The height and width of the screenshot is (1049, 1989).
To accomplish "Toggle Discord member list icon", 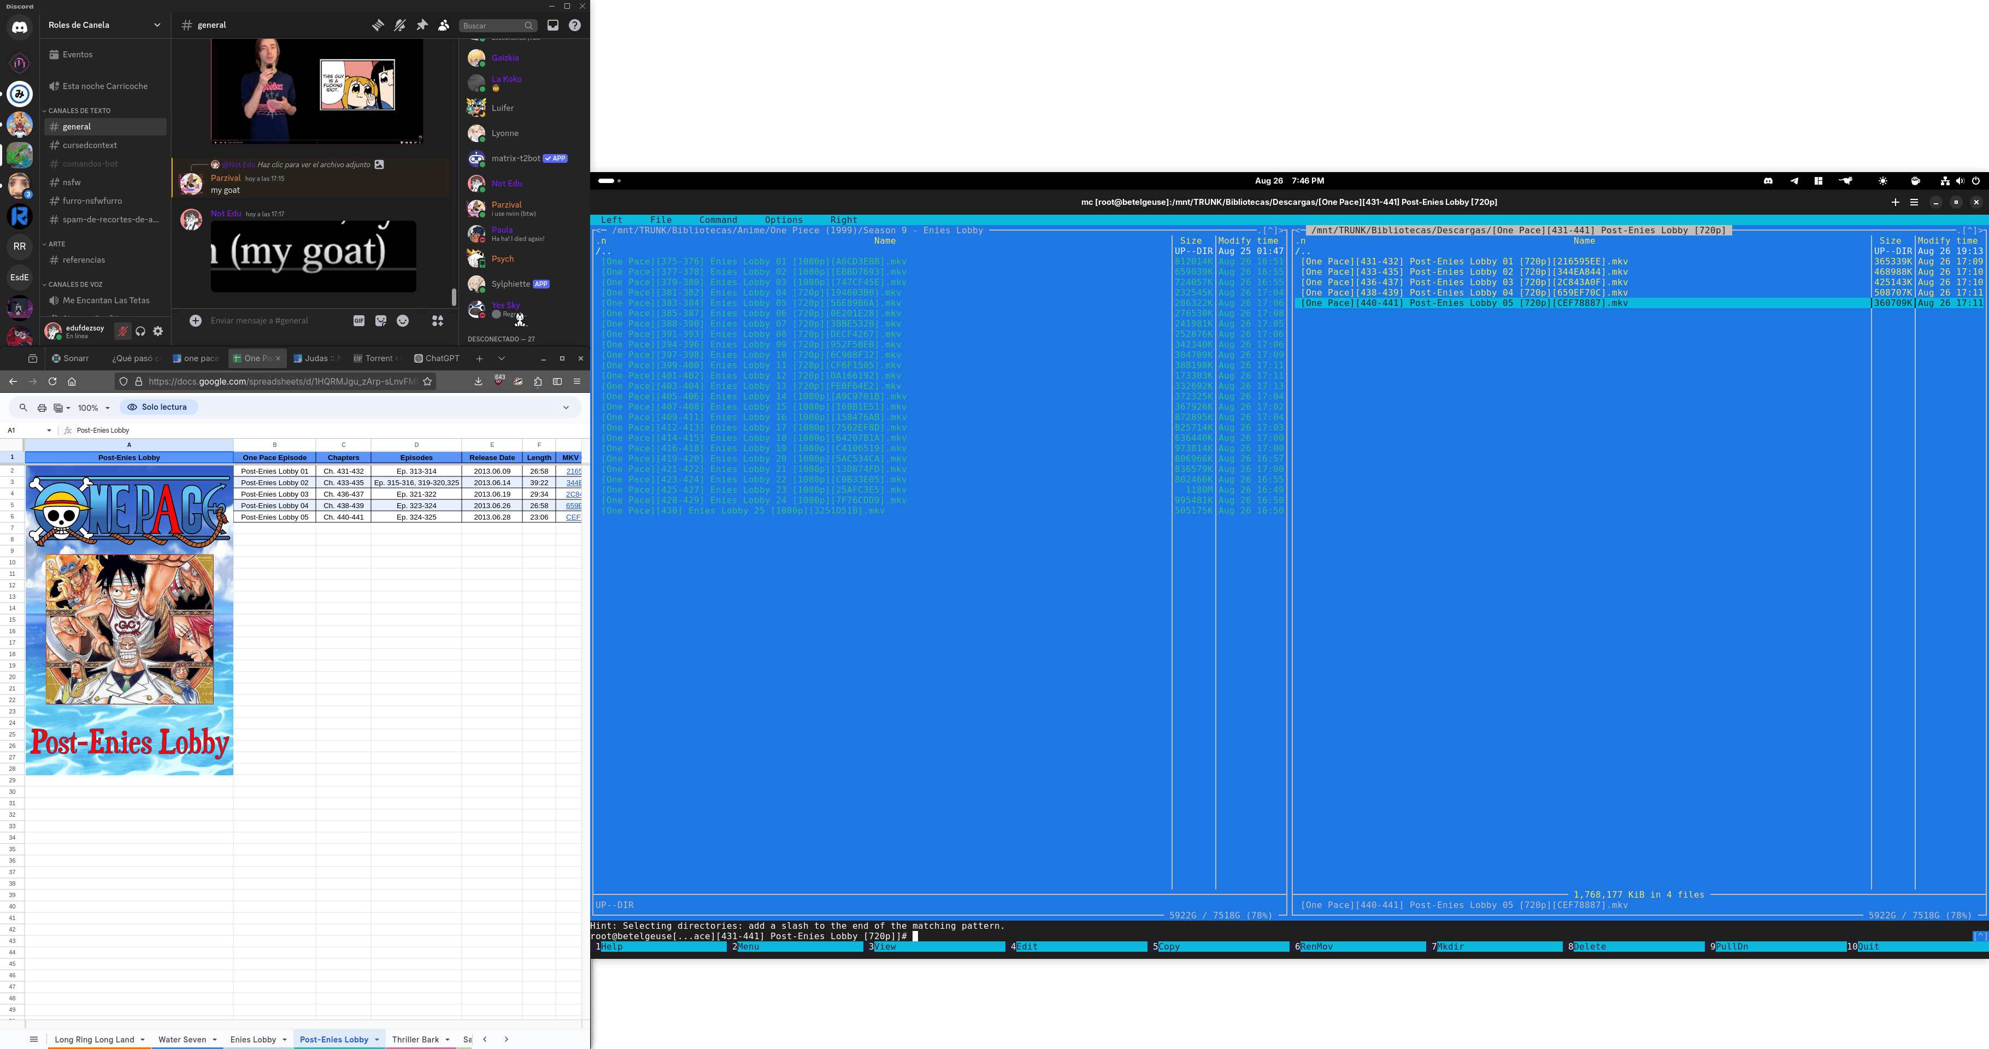I will pos(443,26).
